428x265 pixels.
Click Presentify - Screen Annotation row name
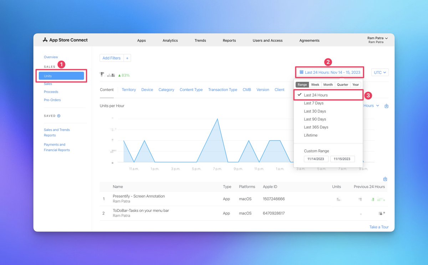[x=139, y=196]
